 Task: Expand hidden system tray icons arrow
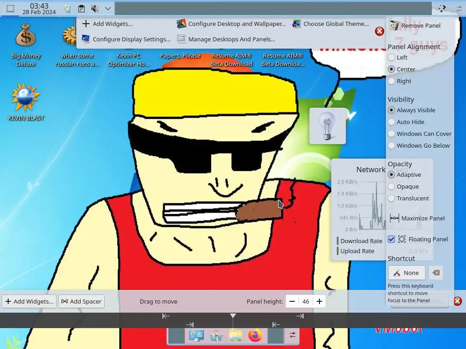[x=108, y=9]
